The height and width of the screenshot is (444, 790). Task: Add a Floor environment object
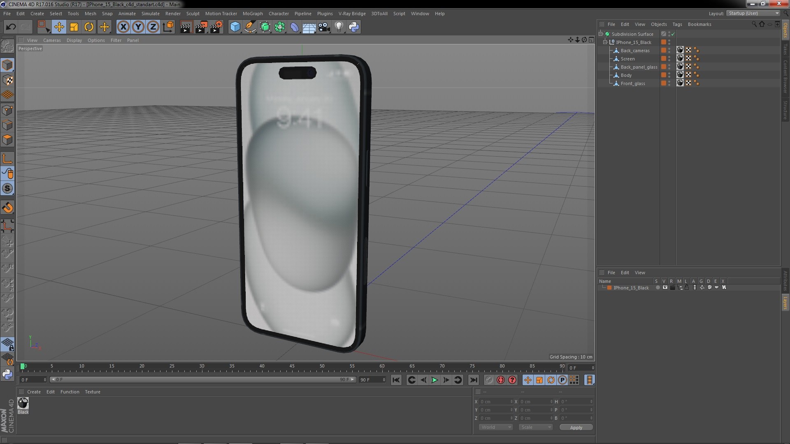[309, 27]
